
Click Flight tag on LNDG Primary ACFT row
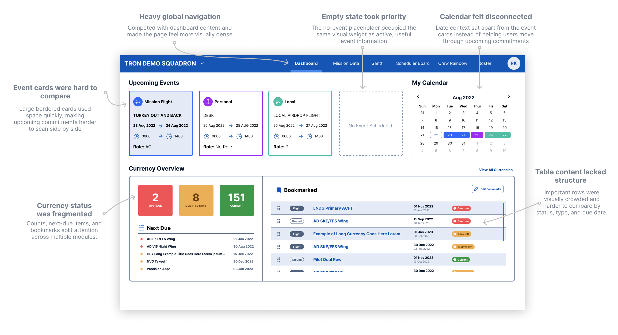(x=297, y=208)
